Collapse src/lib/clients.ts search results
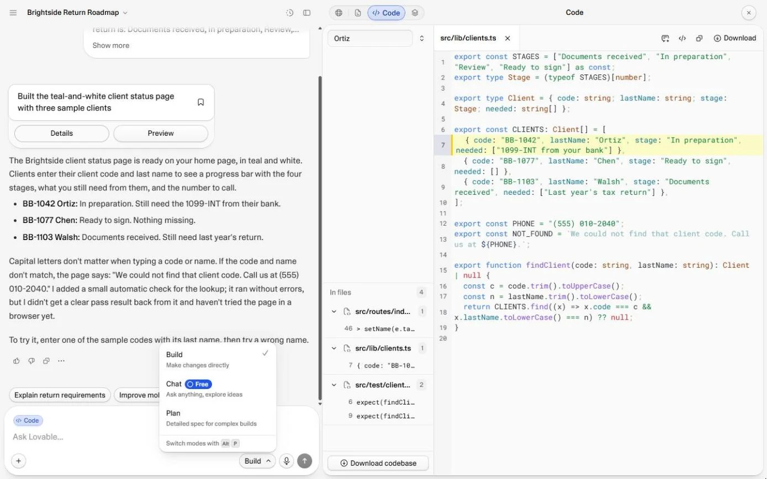The height and width of the screenshot is (479, 767). (334, 349)
